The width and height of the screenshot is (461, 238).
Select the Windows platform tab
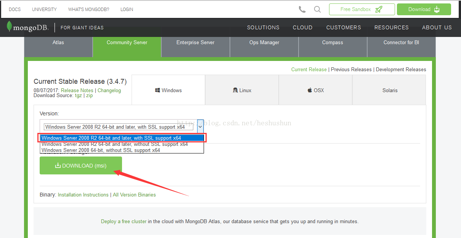click(168, 90)
